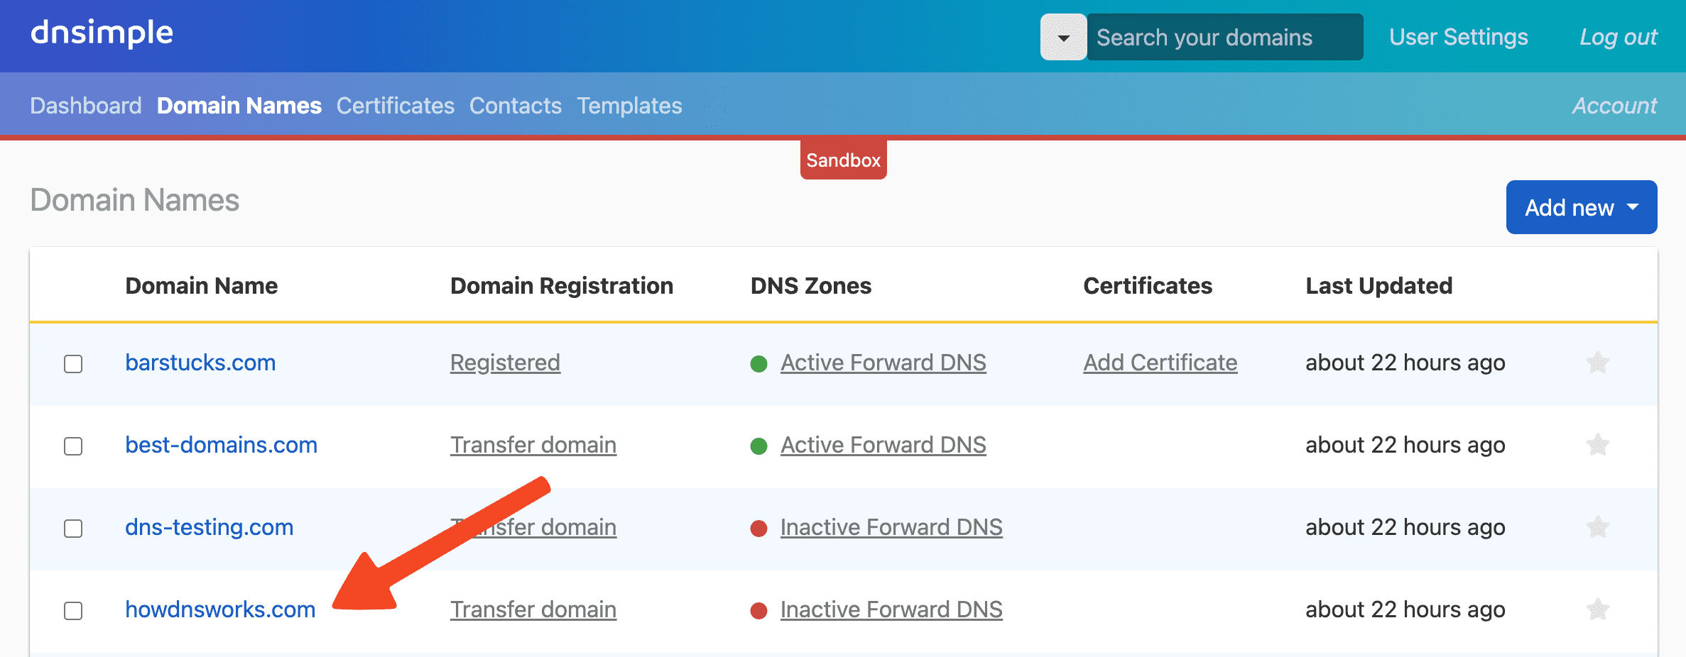Open the account switcher dropdown beside search
Image resolution: width=1686 pixels, height=657 pixels.
1063,37
